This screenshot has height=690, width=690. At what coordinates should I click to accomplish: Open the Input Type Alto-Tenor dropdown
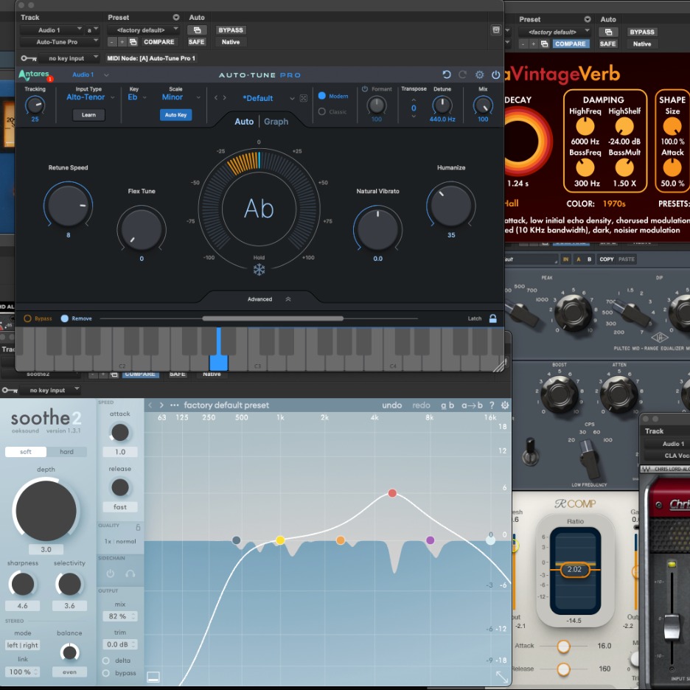(x=90, y=97)
